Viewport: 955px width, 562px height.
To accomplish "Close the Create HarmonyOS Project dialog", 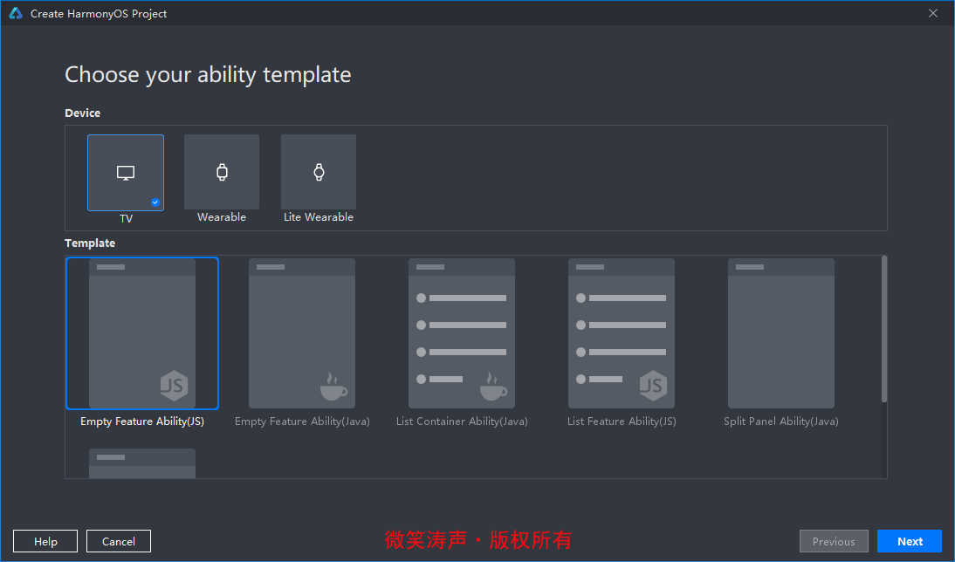I will tap(933, 13).
